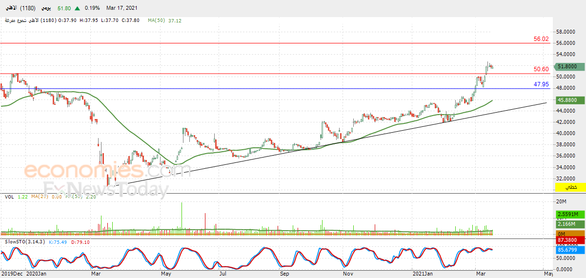Click the yellow خطي scale tag

pyautogui.click(x=570, y=187)
